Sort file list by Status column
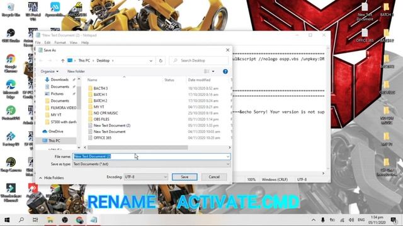Image resolution: width=403 pixels, height=226 pixels. (x=169, y=80)
